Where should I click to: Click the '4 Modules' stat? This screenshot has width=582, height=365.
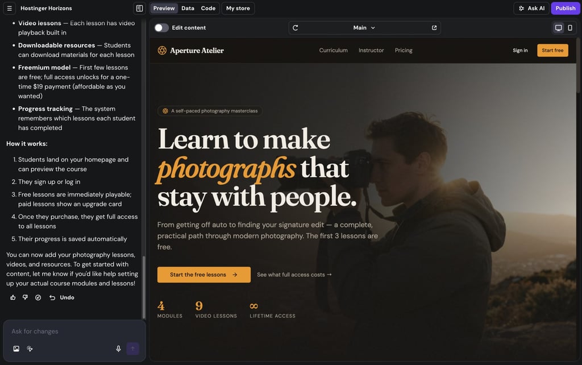click(x=169, y=310)
